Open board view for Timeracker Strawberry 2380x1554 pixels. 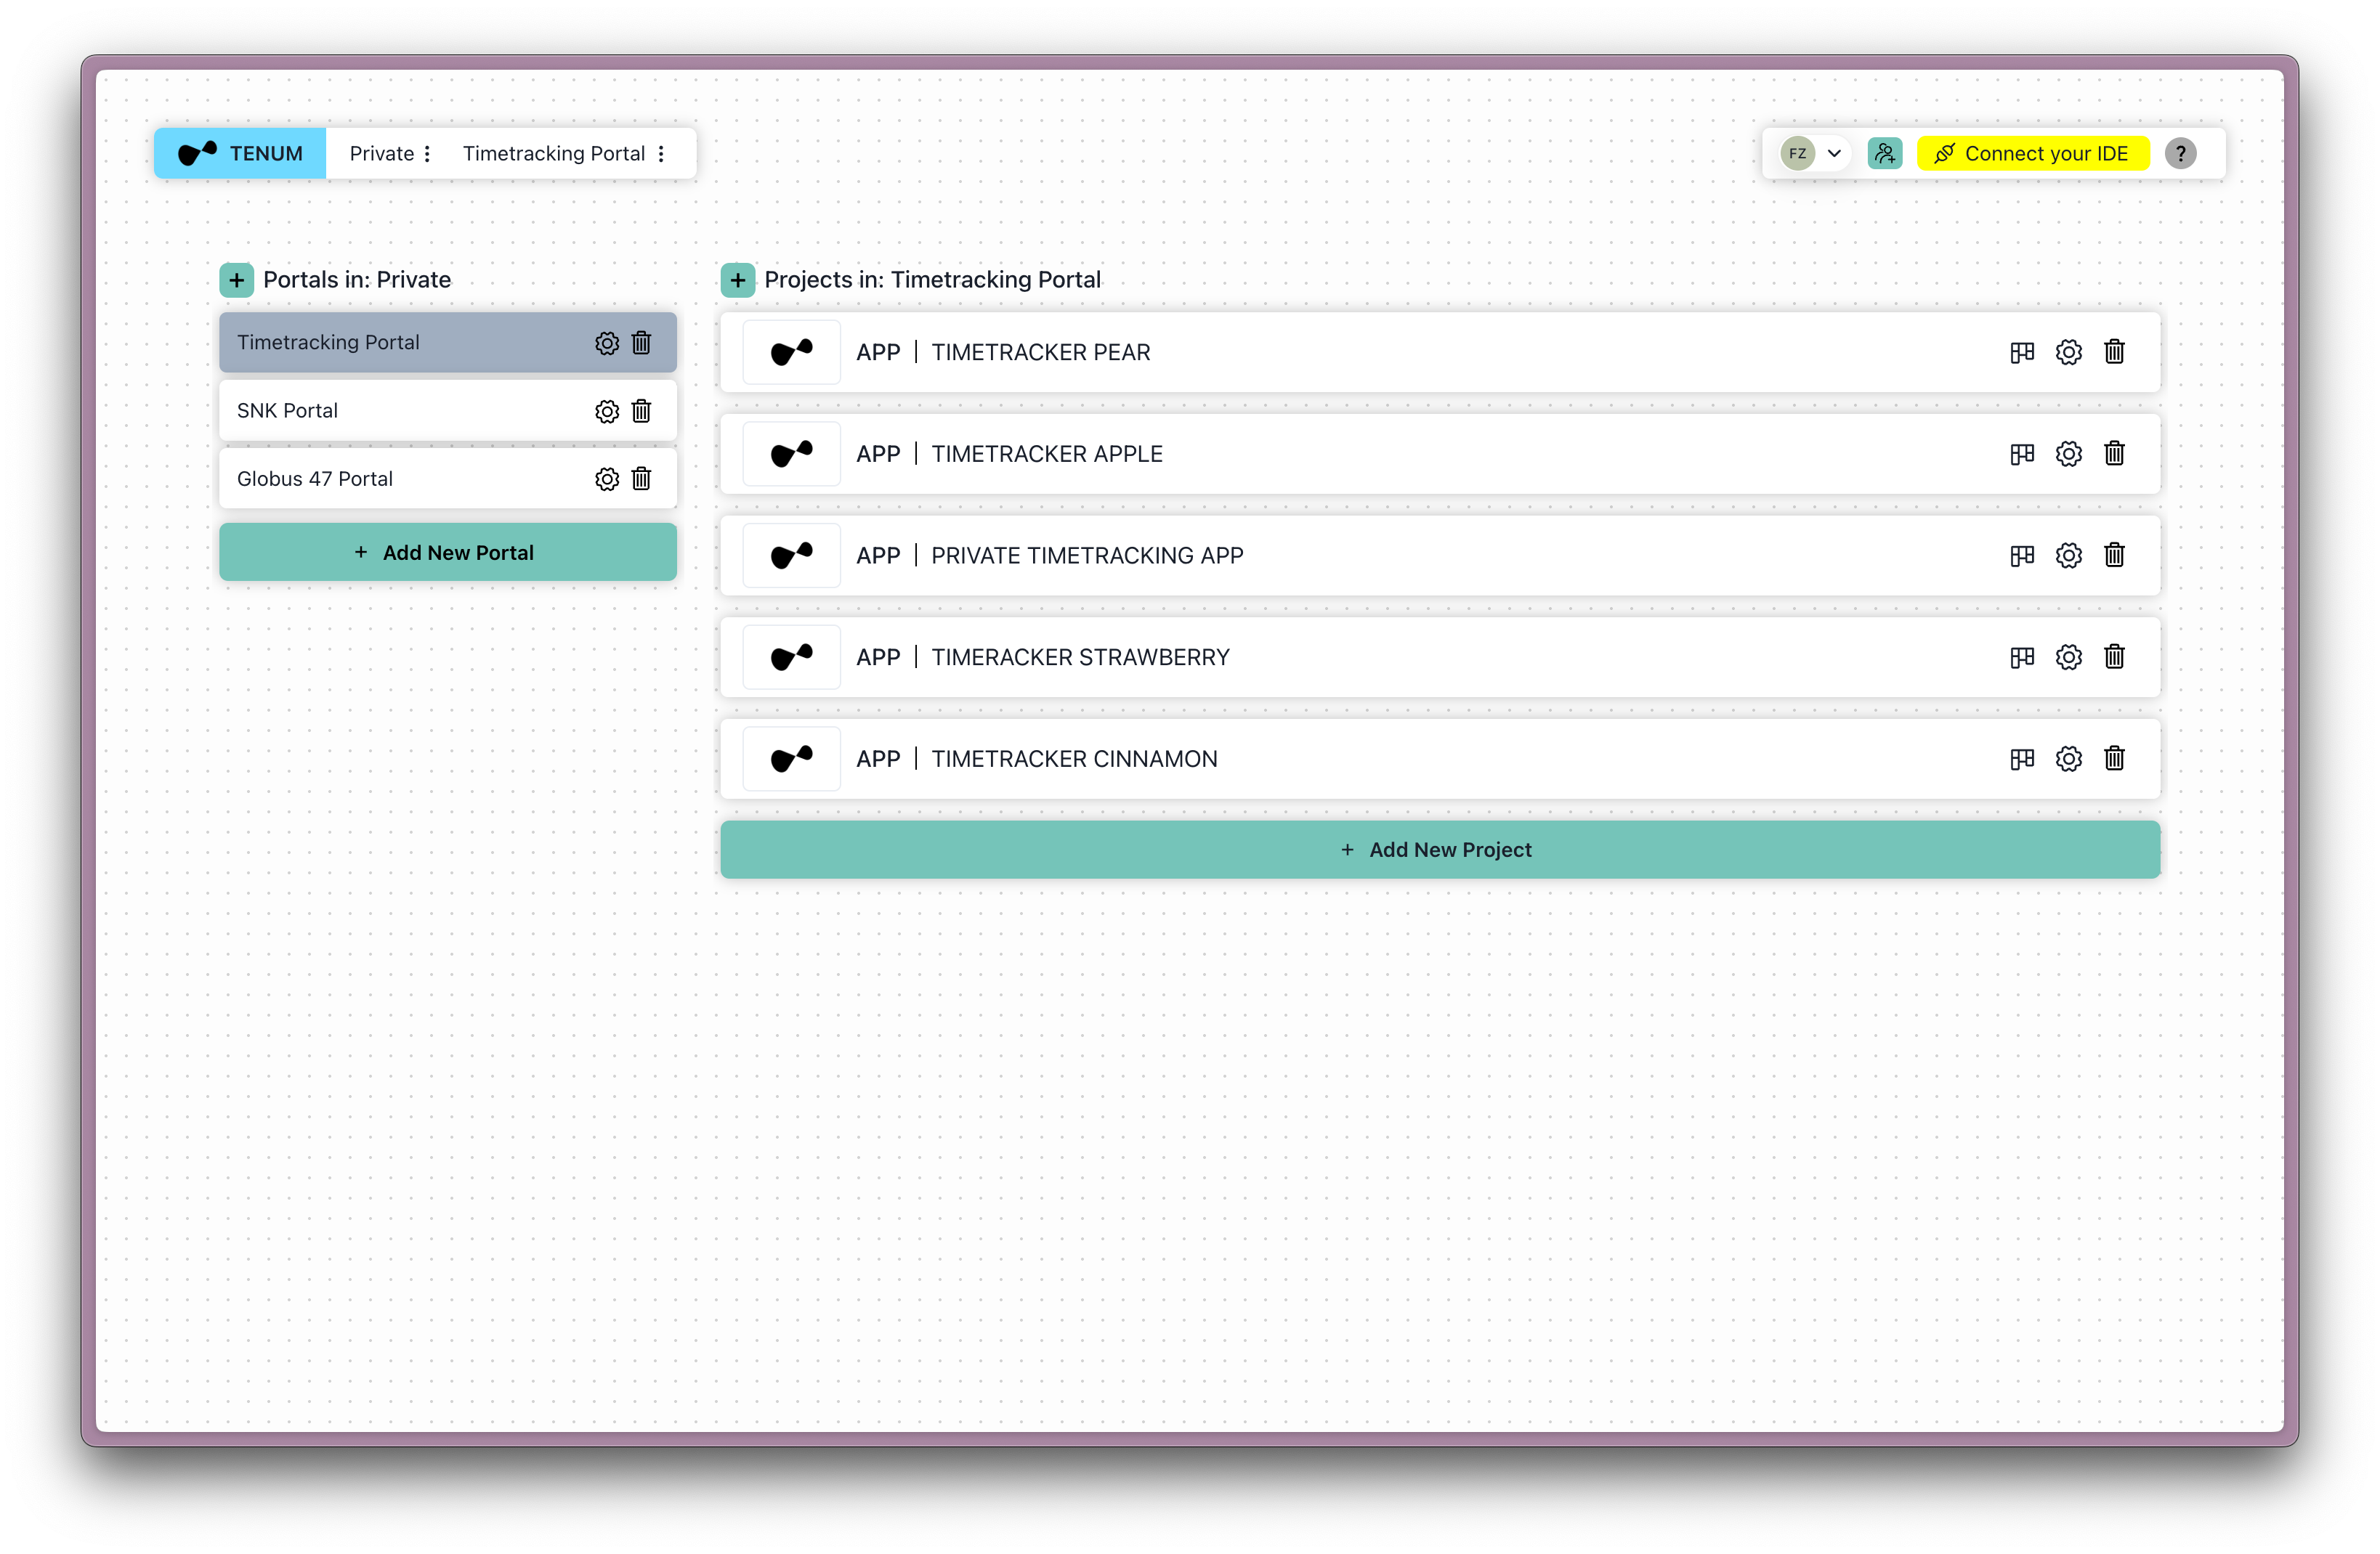(2021, 658)
